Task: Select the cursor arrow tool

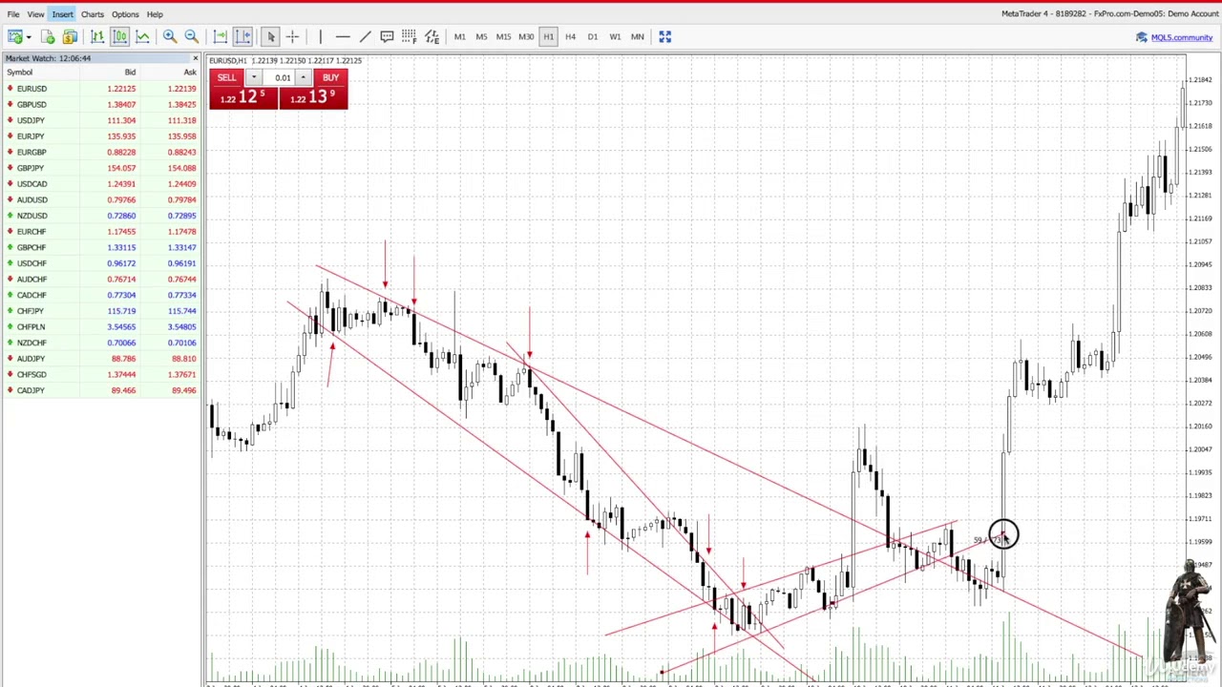Action: tap(270, 36)
